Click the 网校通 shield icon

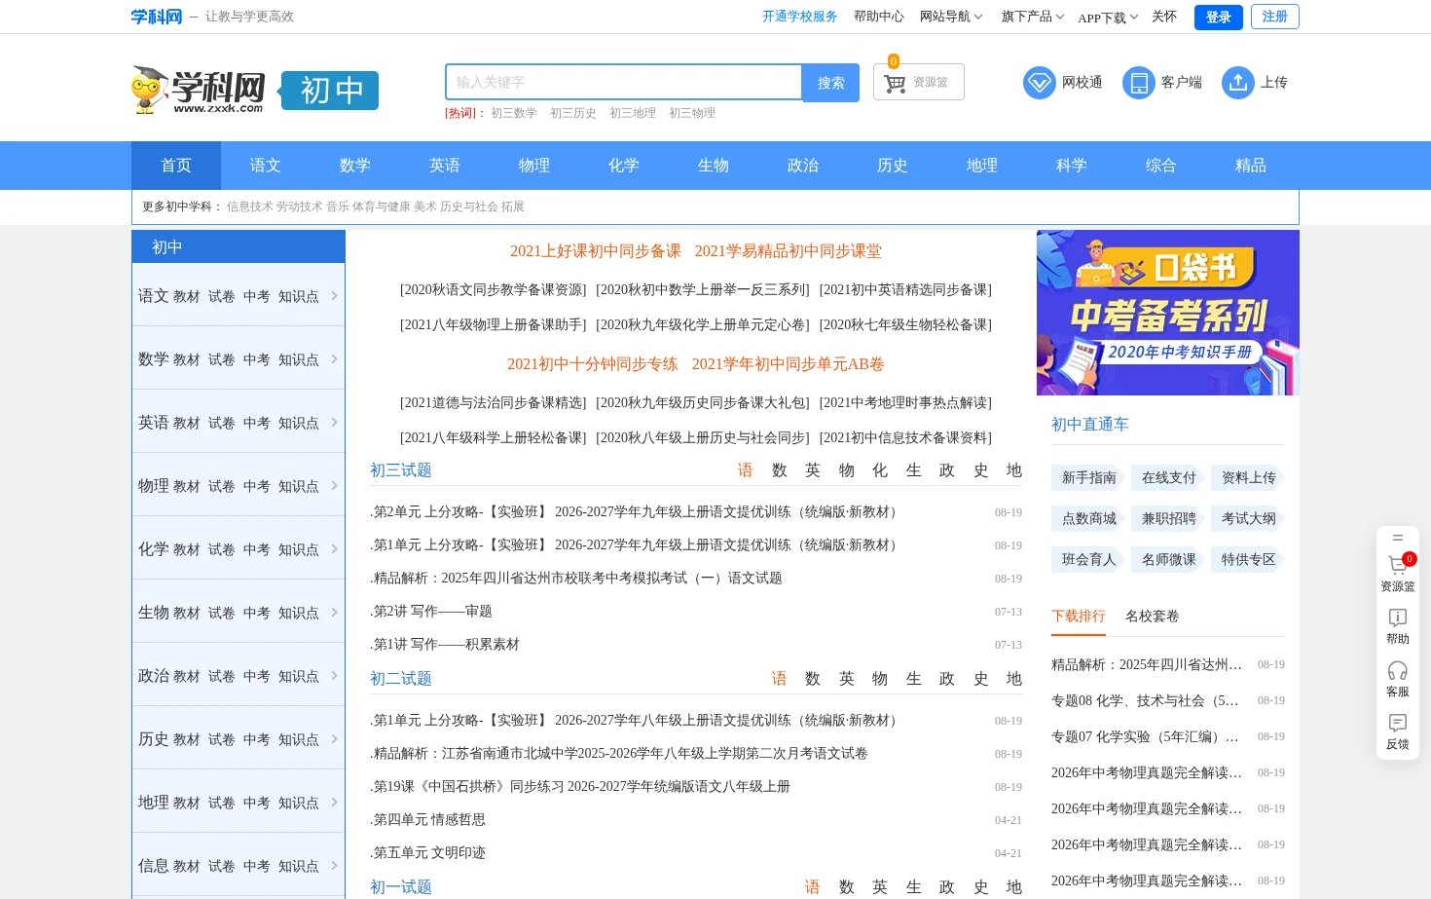(x=1040, y=83)
